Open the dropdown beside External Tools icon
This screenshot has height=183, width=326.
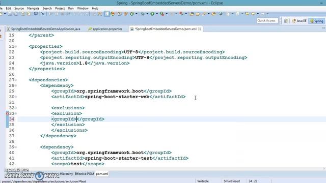(x=167, y=14)
